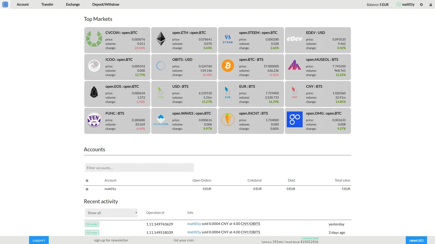Open the open.BTC : BTS market title
Image resolution: width=435 pixels, height=244 pixels.
(x=251, y=60)
